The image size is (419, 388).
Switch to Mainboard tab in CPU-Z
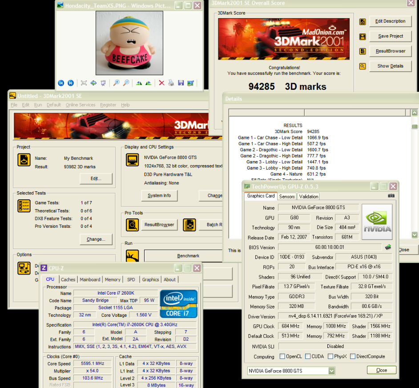[90, 279]
